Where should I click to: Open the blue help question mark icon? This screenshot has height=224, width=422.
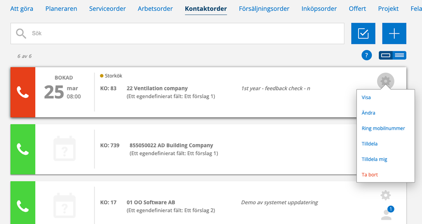pos(366,55)
